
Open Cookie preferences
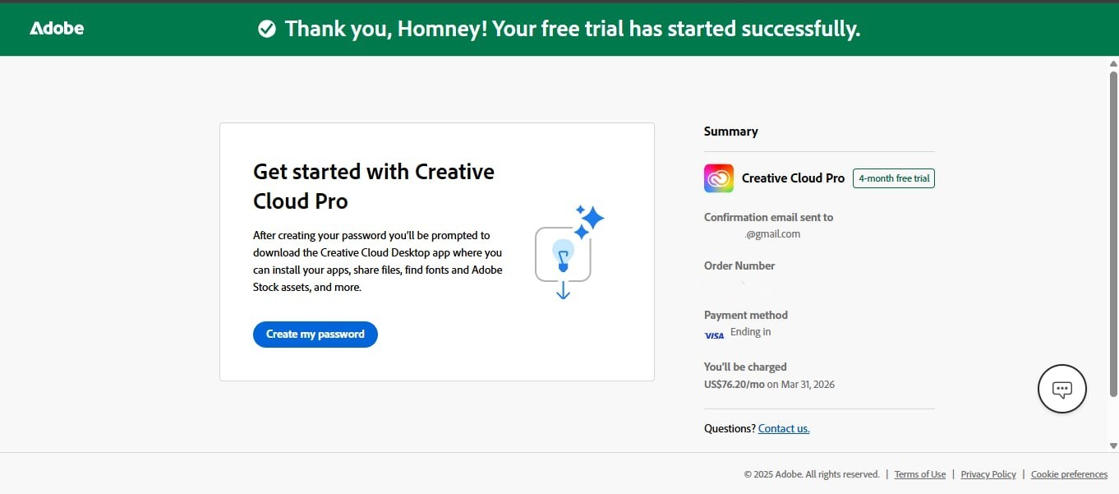pyautogui.click(x=1069, y=474)
